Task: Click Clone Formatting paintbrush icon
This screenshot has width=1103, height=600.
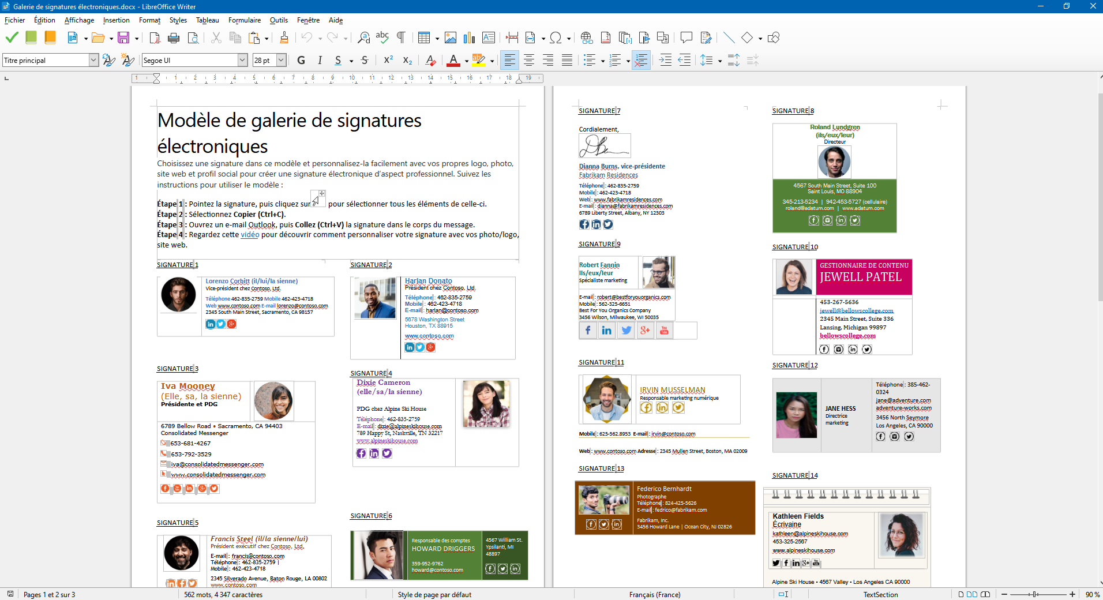Action: click(284, 38)
